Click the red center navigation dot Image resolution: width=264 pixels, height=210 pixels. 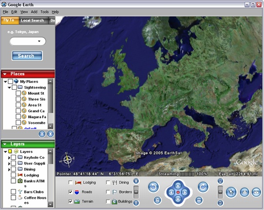click(x=178, y=192)
